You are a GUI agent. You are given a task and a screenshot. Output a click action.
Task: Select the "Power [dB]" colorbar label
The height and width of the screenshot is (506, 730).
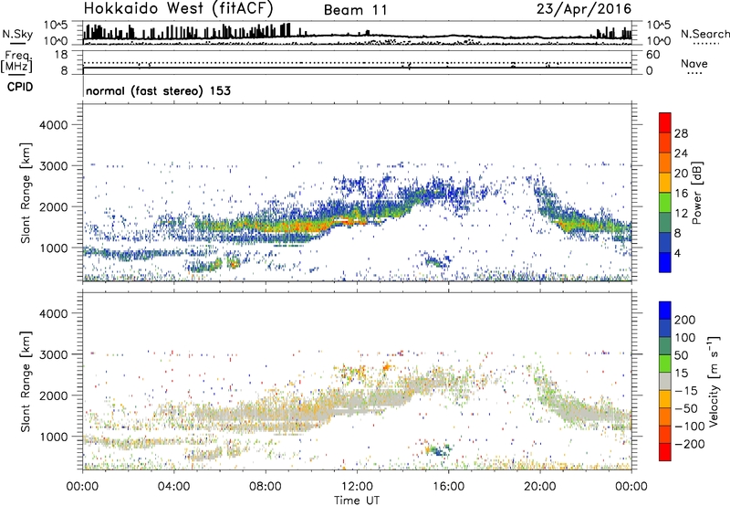(x=696, y=193)
